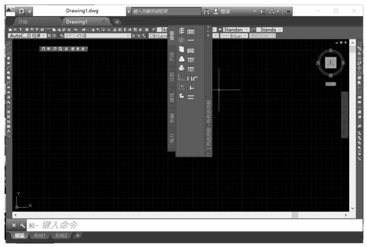Click the cylinder solid icon in palette
Screen dimensions: 367x247
coord(181,49)
